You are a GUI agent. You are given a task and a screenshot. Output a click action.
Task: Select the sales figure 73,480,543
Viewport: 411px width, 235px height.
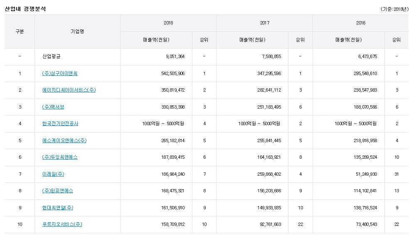(x=367, y=224)
